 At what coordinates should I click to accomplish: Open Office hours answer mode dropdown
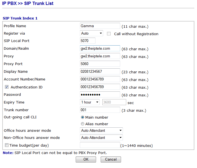[101, 130]
